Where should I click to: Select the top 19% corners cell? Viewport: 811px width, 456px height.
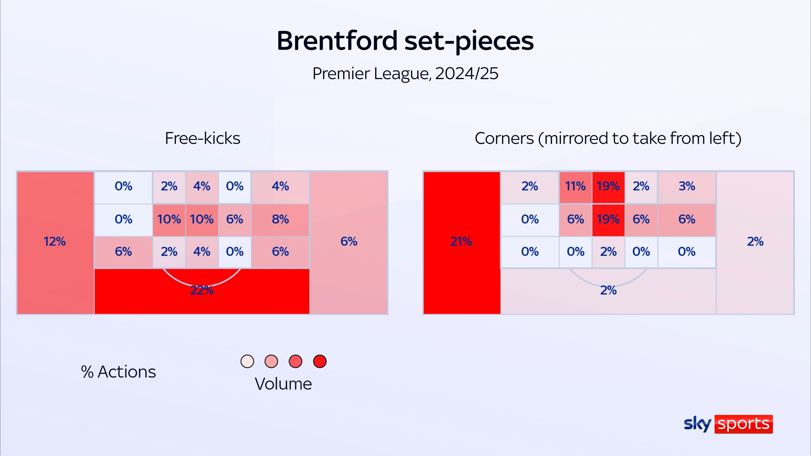tap(608, 187)
